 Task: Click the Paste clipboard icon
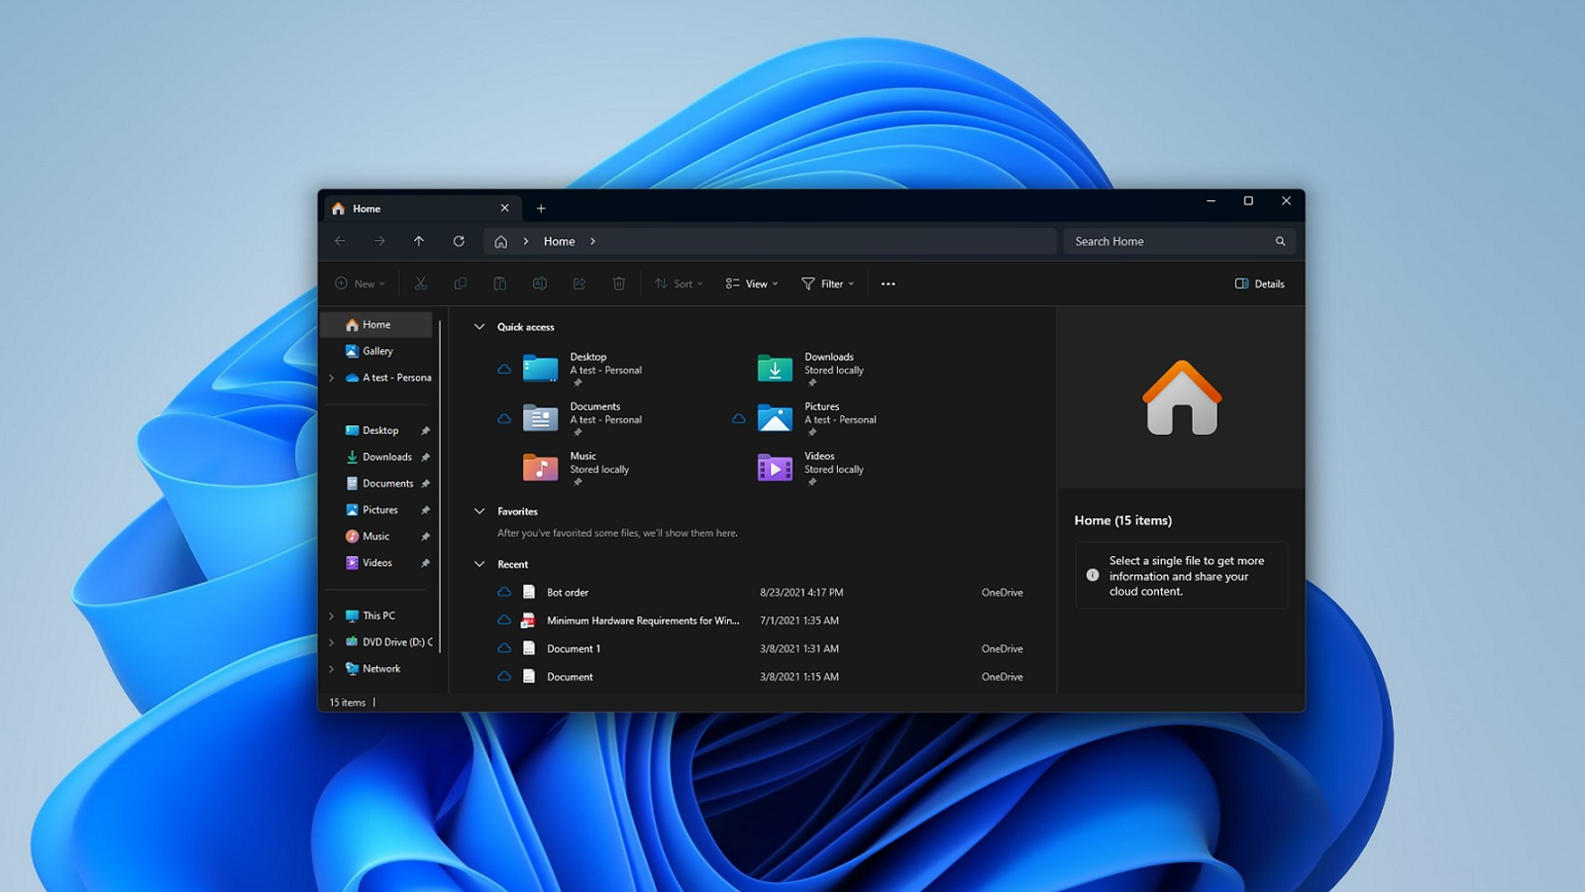point(500,283)
